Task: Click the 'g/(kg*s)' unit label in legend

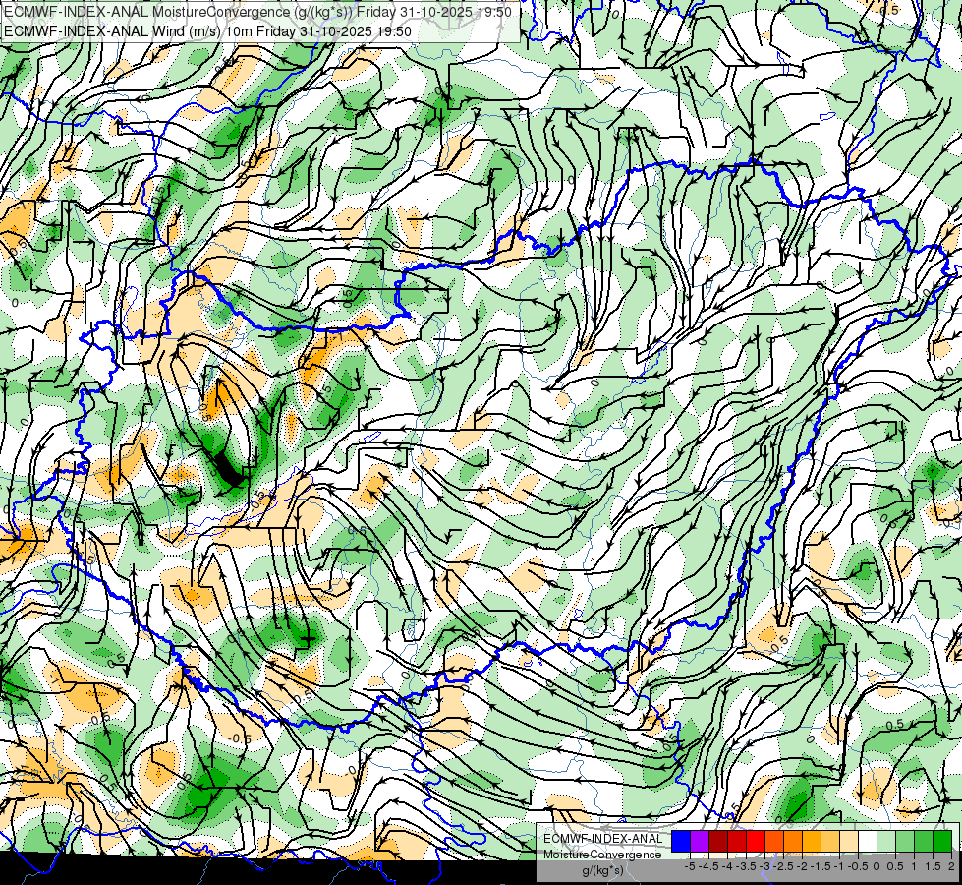Action: [x=603, y=871]
